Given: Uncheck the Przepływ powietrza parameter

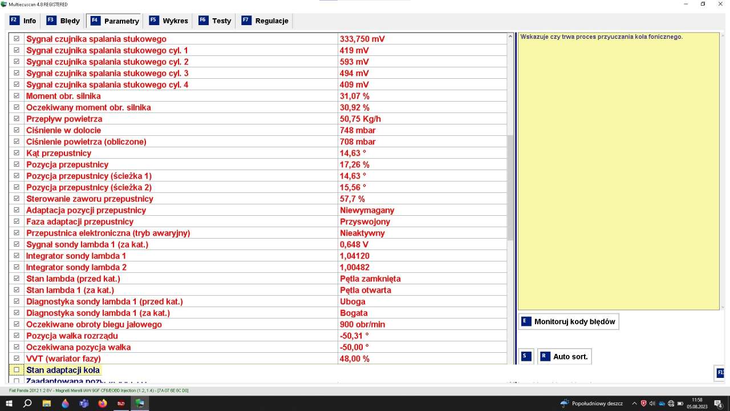Looking at the screenshot, I should (17, 119).
